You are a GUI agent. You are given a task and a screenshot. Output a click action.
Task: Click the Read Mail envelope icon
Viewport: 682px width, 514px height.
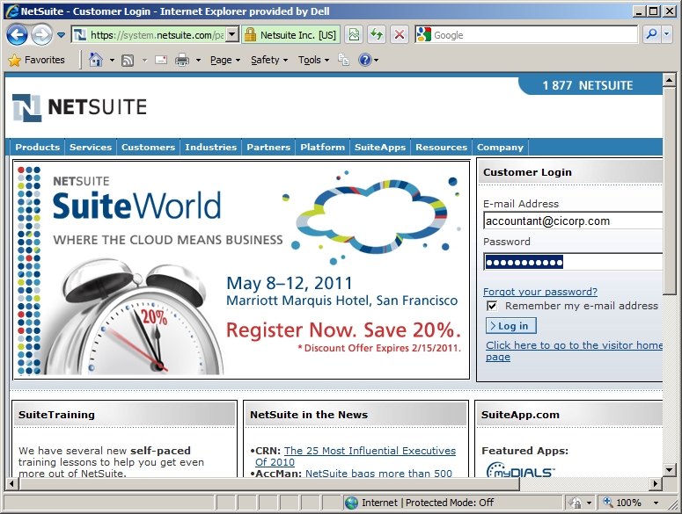tap(161, 60)
